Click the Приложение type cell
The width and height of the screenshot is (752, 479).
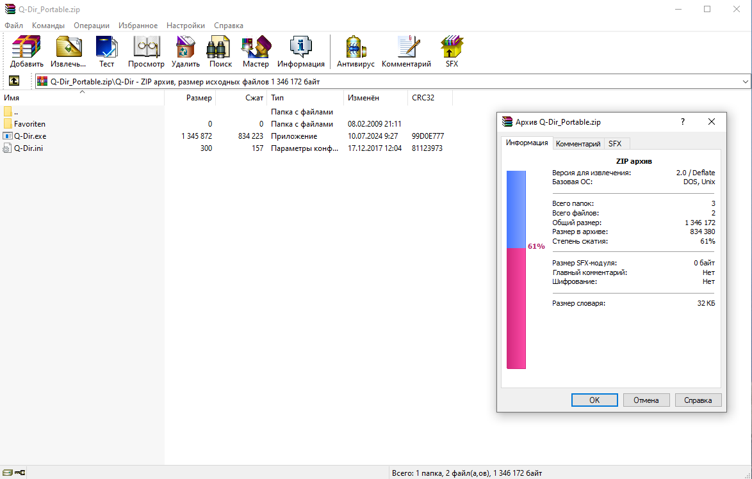(294, 136)
